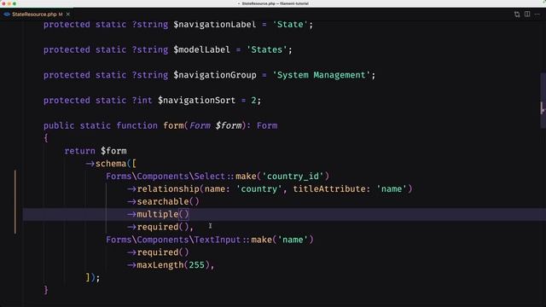Click the multiple method call

[158, 214]
